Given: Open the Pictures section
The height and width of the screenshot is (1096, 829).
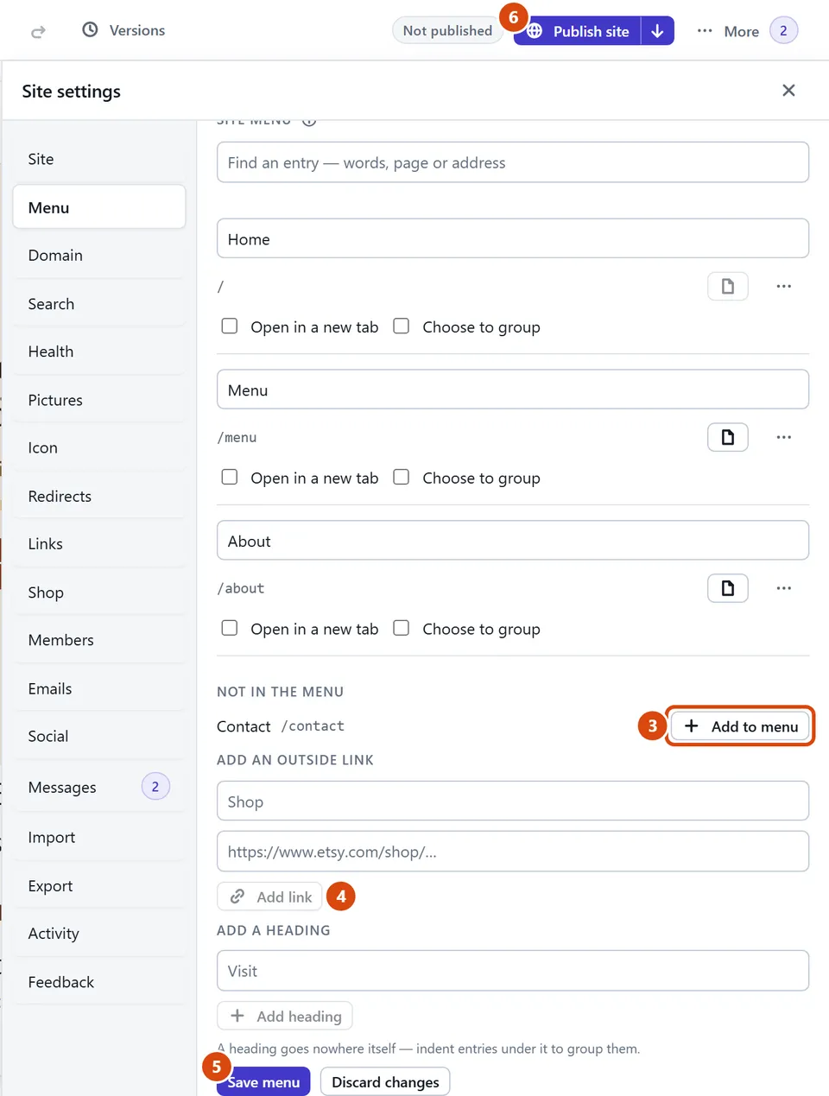Looking at the screenshot, I should 99,400.
